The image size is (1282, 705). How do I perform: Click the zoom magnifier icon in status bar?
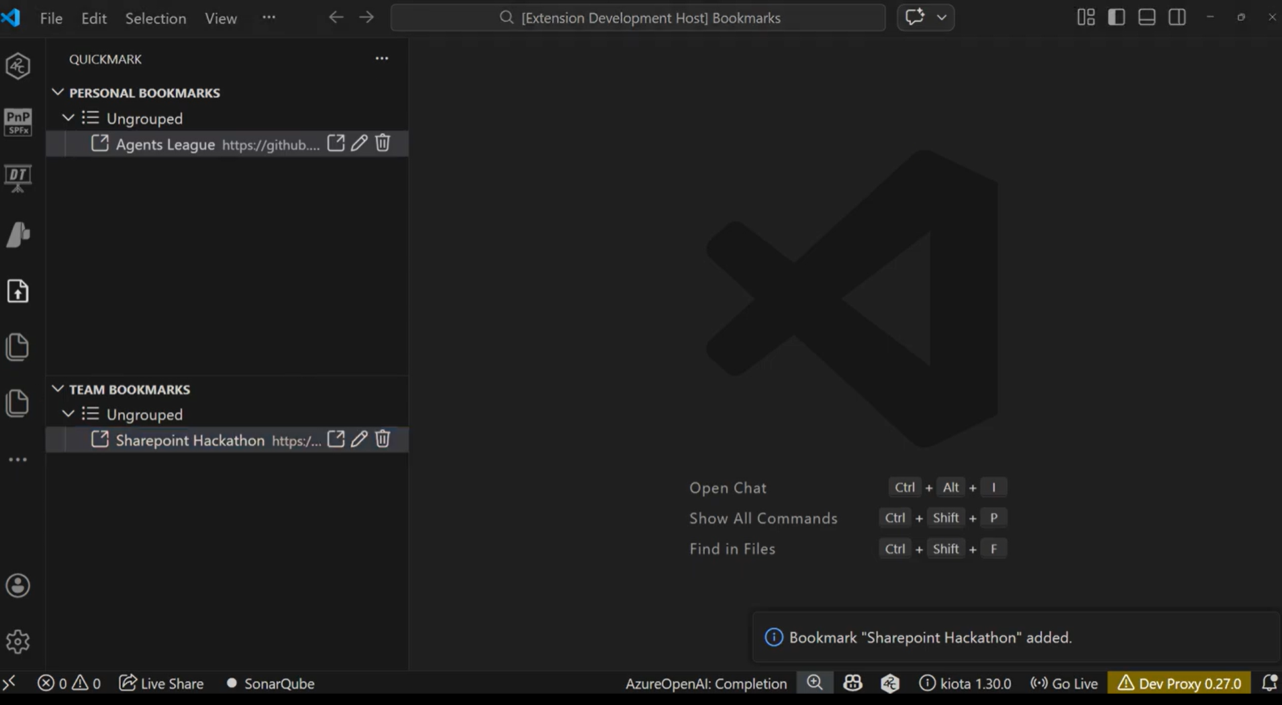point(814,683)
